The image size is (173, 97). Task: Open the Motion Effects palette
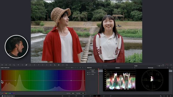click(22, 65)
